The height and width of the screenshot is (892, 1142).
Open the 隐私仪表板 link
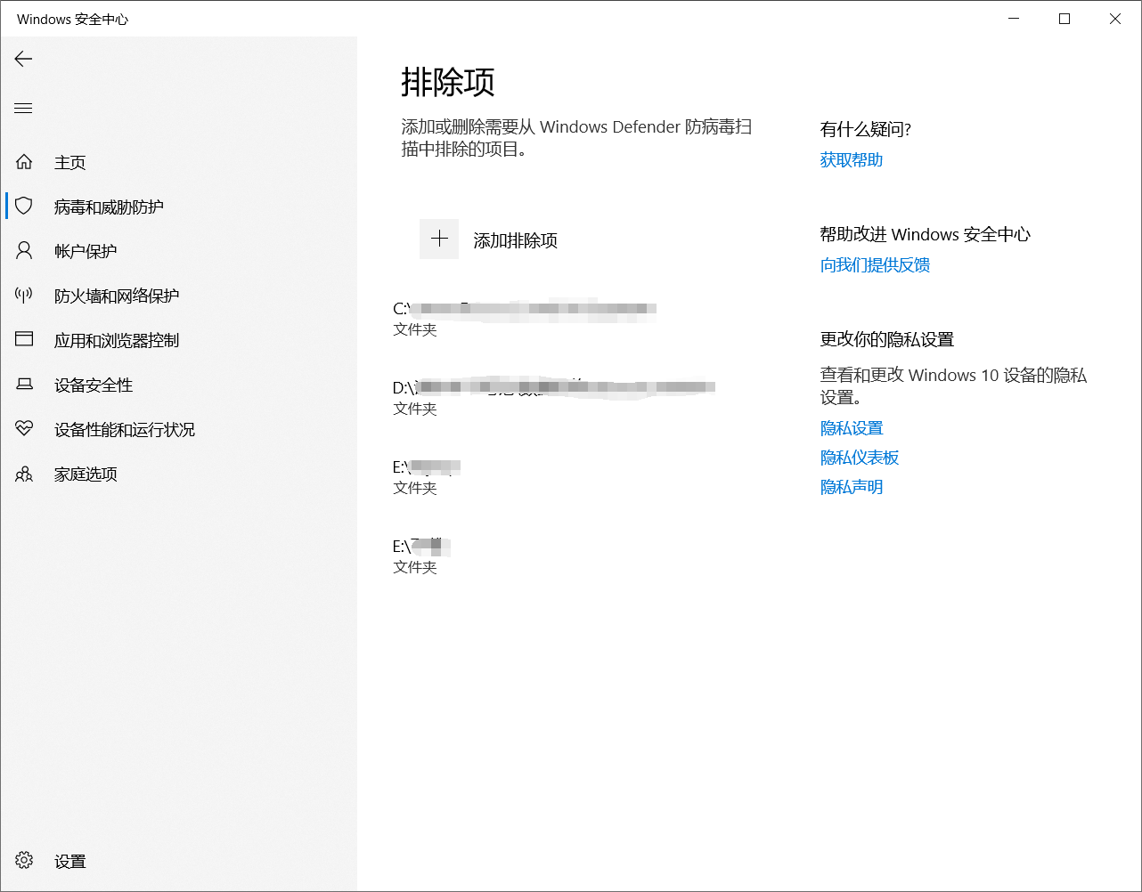click(860, 458)
